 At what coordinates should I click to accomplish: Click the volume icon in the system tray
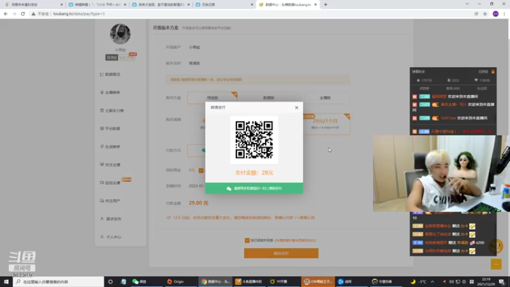451,281
